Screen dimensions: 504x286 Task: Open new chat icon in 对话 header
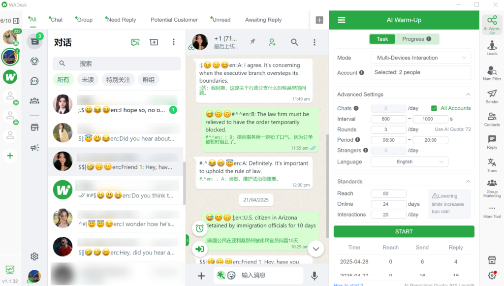tap(154, 42)
